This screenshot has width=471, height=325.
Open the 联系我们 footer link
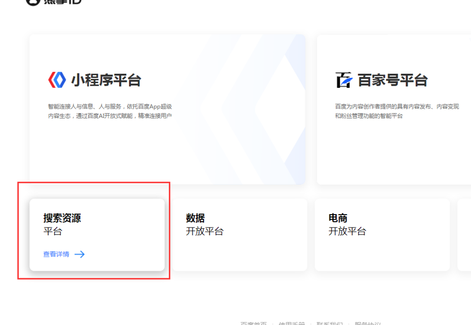pos(330,323)
